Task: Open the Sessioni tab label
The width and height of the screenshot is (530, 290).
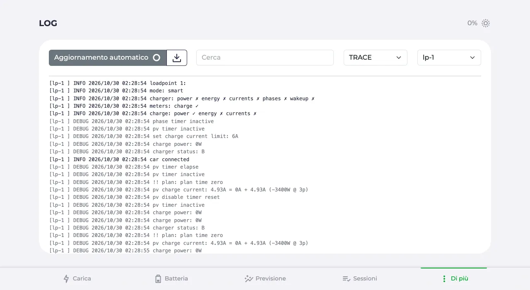Action: click(365, 279)
